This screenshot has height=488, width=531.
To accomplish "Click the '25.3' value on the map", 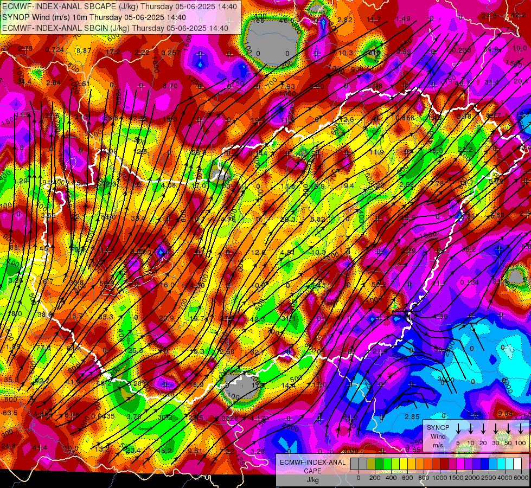I will [x=136, y=350].
